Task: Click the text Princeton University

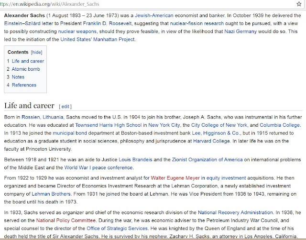Action: pyautogui.click(x=49, y=149)
